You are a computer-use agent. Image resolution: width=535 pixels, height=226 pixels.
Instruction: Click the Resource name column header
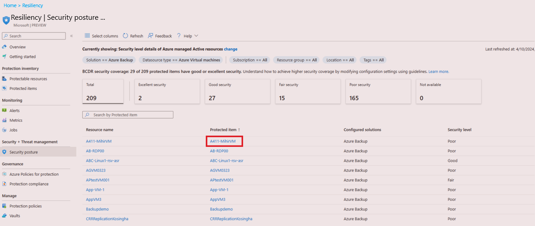coord(100,130)
